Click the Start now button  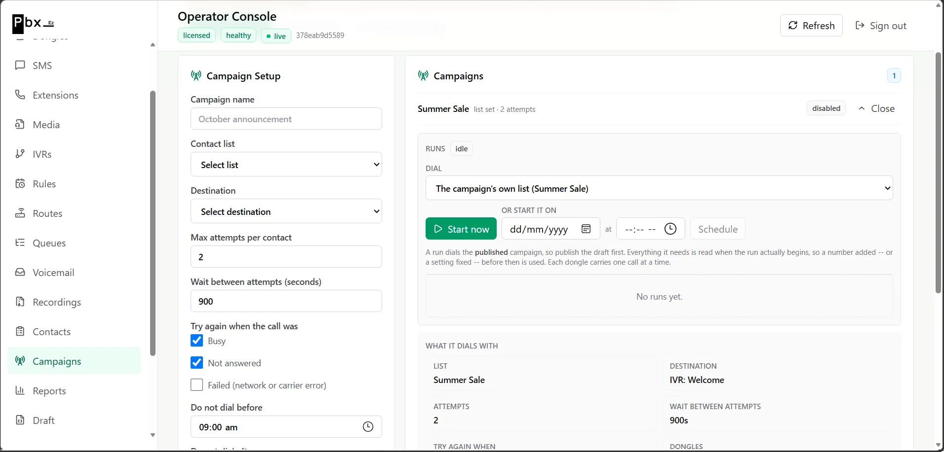click(461, 229)
